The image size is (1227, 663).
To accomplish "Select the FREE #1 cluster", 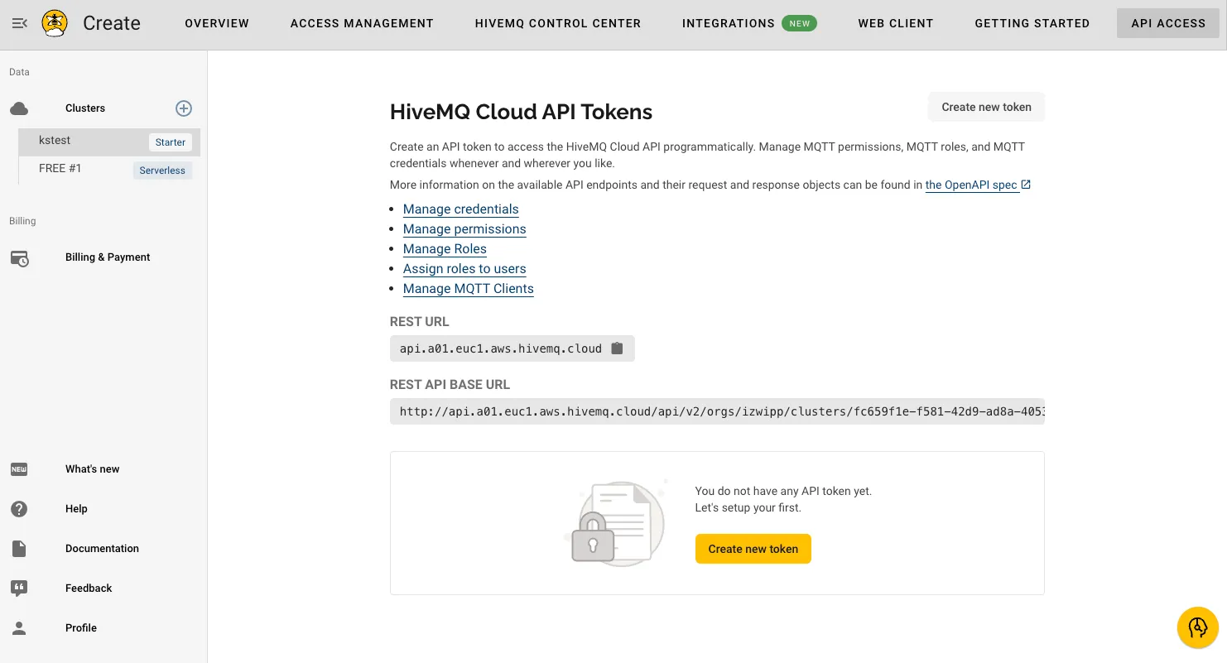I will [109, 170].
